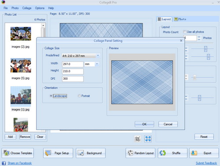
Task: Click the photo list scroll up arrow
Action: (43, 26)
